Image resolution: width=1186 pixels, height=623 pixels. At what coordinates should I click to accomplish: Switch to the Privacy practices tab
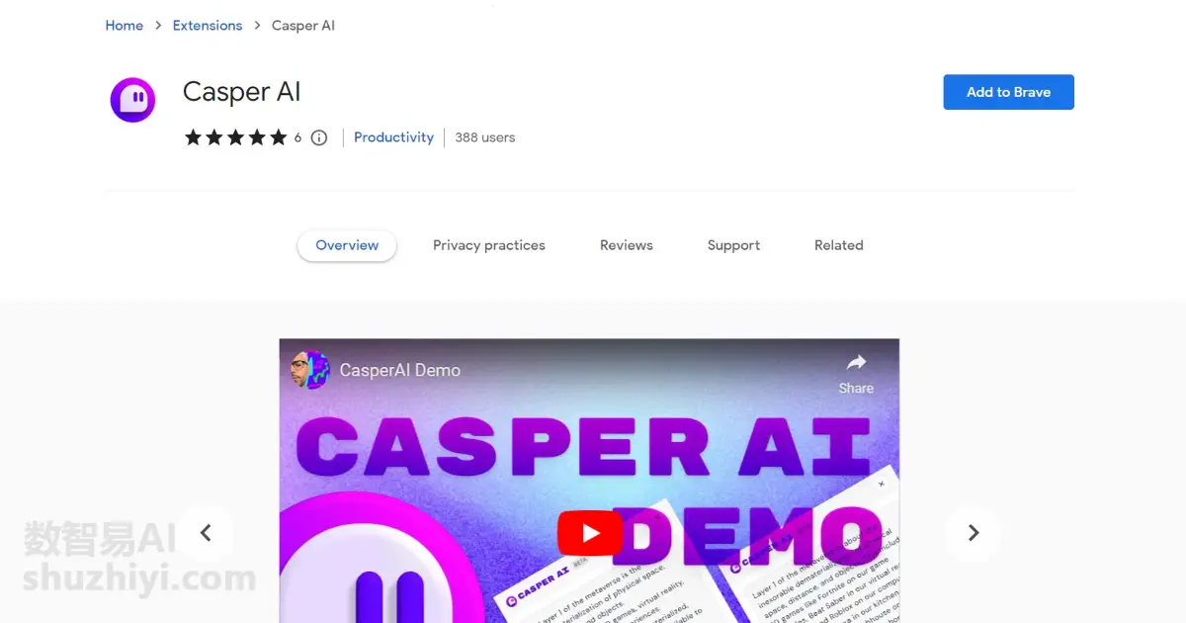[x=489, y=245]
